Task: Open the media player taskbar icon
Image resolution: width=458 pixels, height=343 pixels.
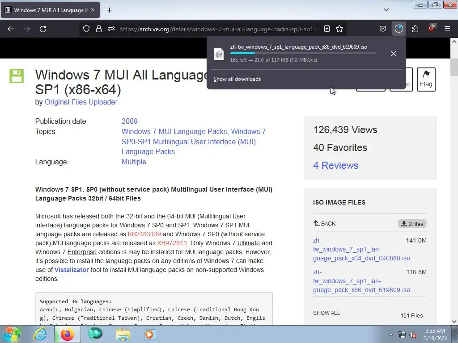Action: pyautogui.click(x=151, y=334)
